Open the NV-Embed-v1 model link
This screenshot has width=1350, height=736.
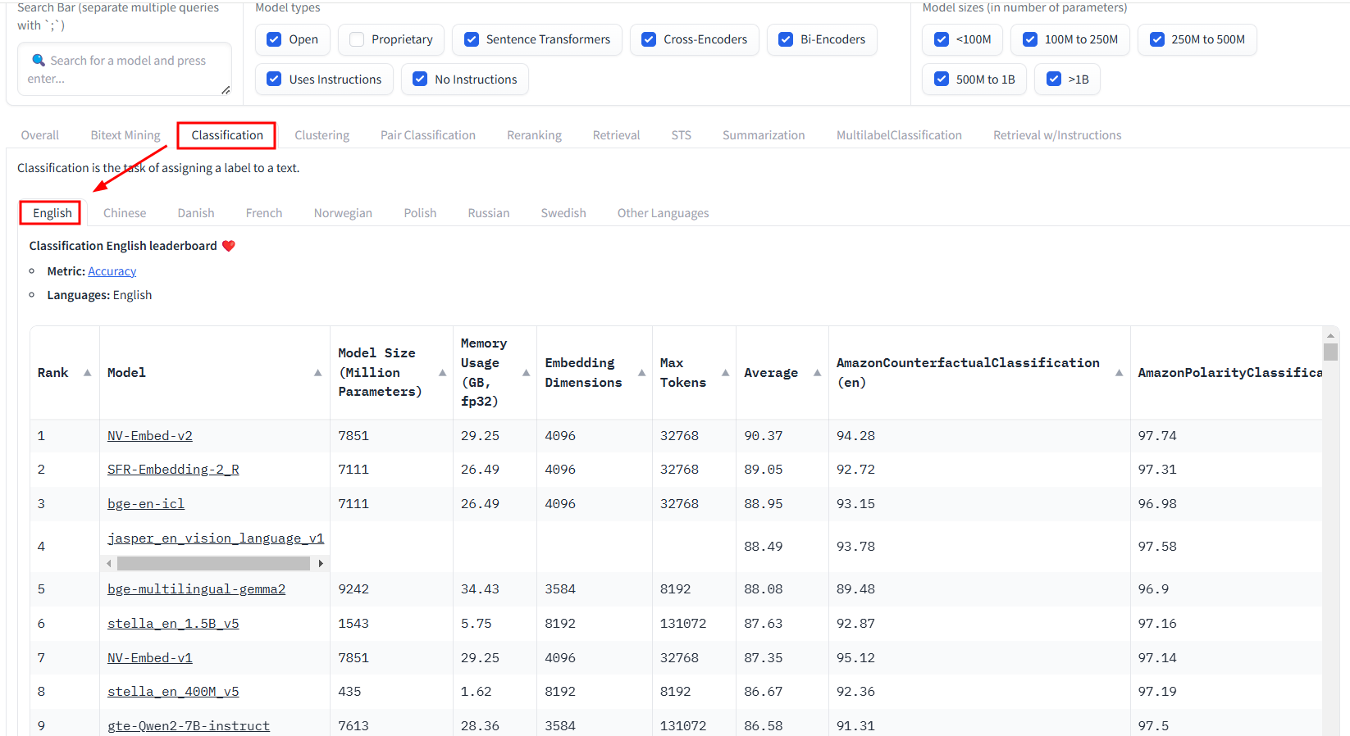coord(150,658)
